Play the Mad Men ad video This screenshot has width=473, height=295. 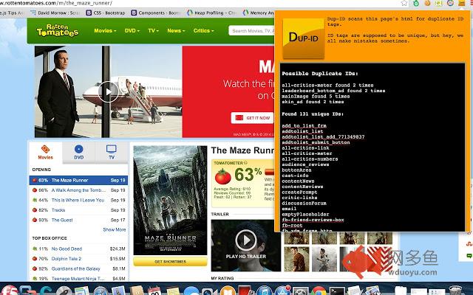109,91
